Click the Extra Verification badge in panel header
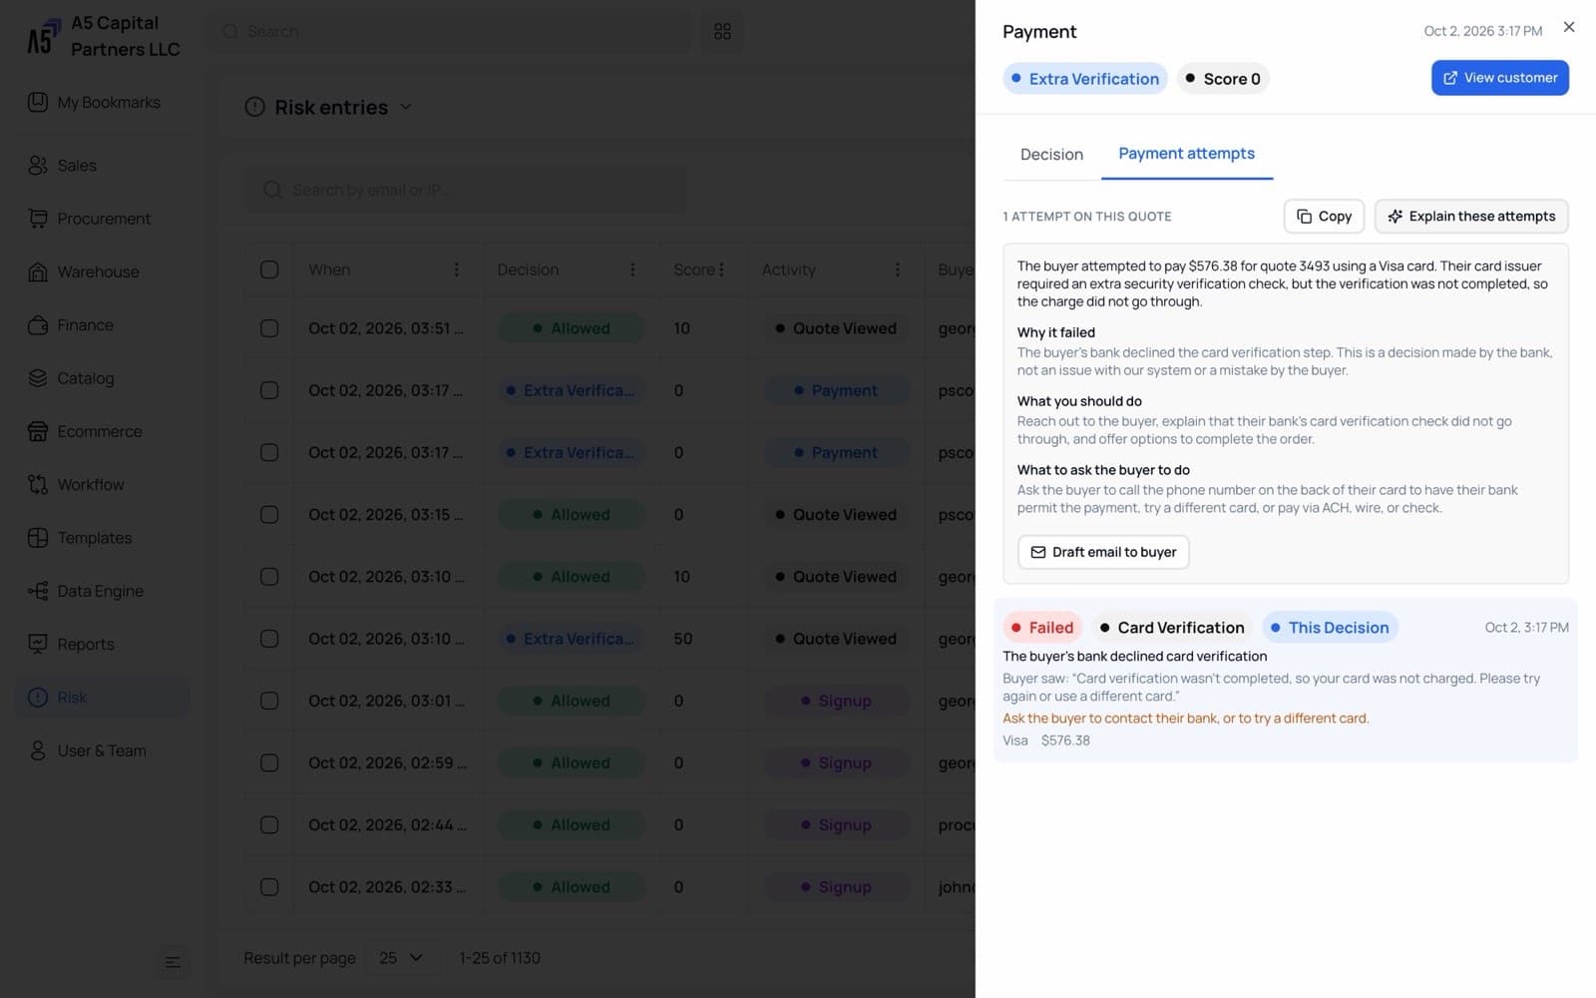The height and width of the screenshot is (998, 1596). click(x=1084, y=79)
